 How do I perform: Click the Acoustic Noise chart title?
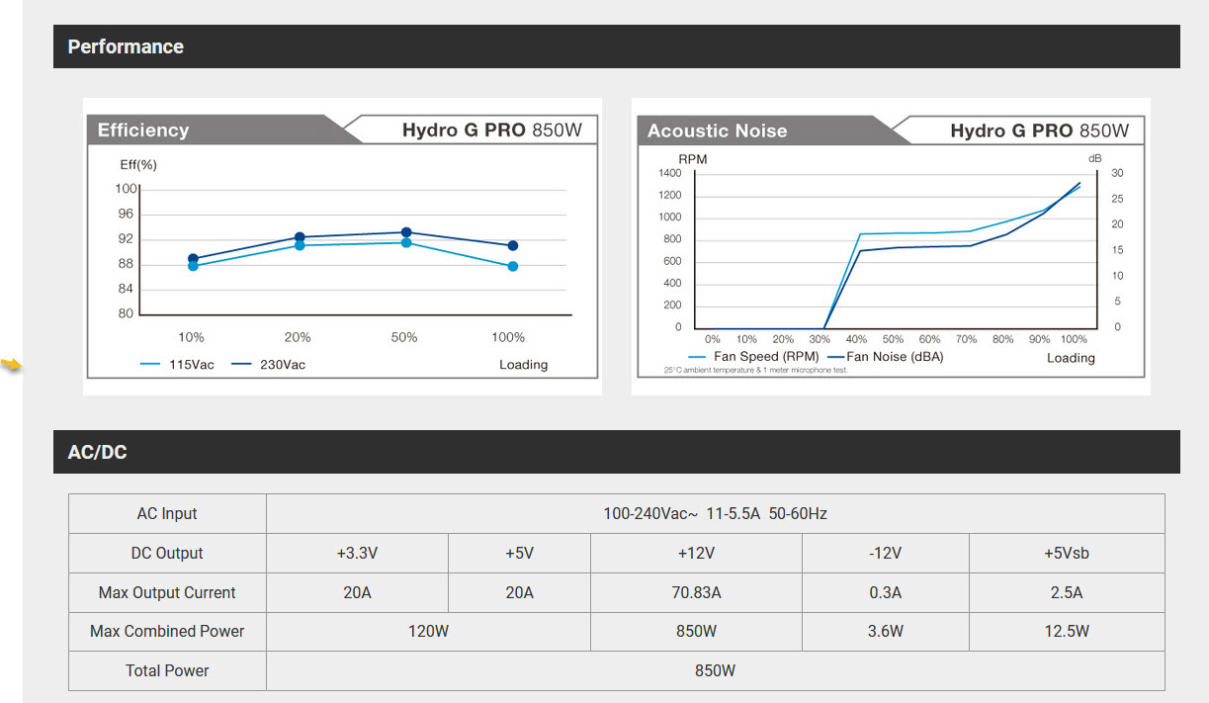(718, 131)
